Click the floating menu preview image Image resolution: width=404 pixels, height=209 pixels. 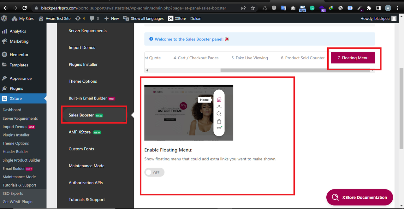(189, 113)
